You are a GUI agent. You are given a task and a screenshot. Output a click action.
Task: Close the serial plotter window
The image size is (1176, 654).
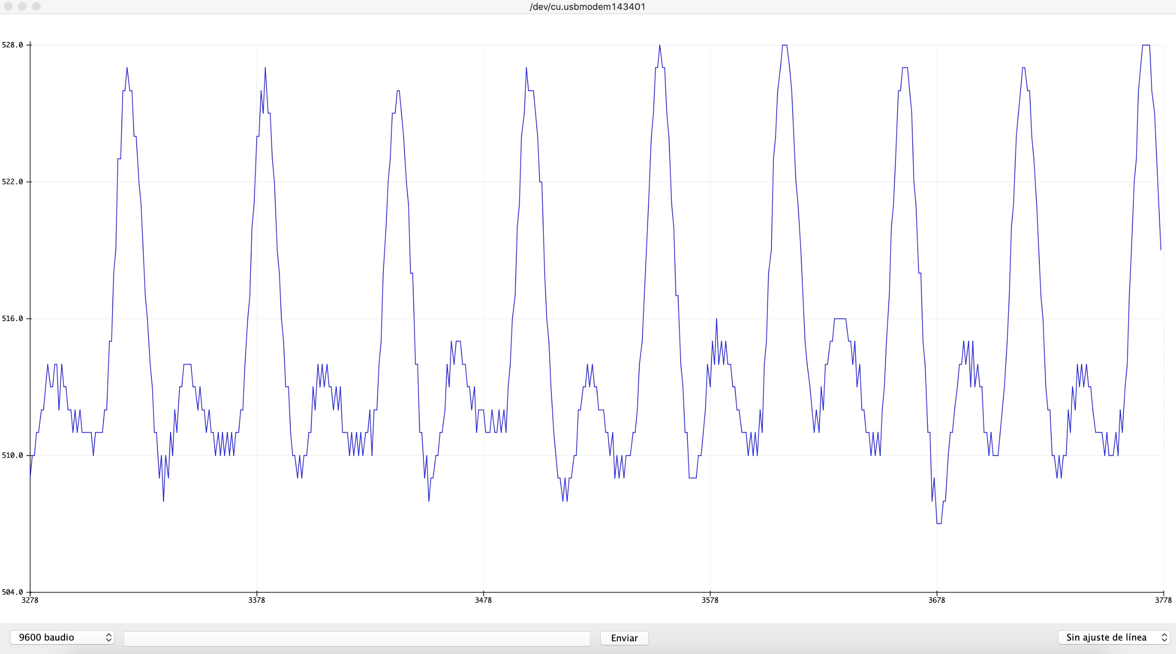[8, 6]
